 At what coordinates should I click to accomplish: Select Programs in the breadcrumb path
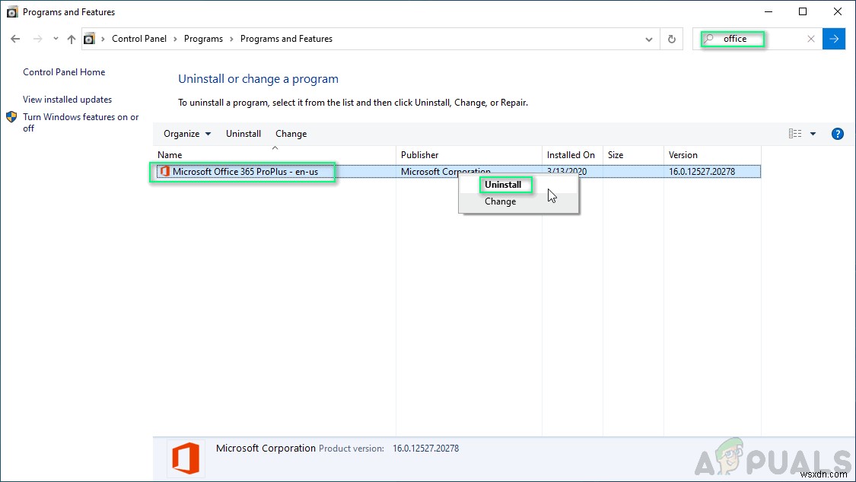pyautogui.click(x=203, y=39)
